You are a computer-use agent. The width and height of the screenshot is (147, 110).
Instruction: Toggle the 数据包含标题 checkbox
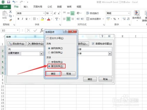93,44
